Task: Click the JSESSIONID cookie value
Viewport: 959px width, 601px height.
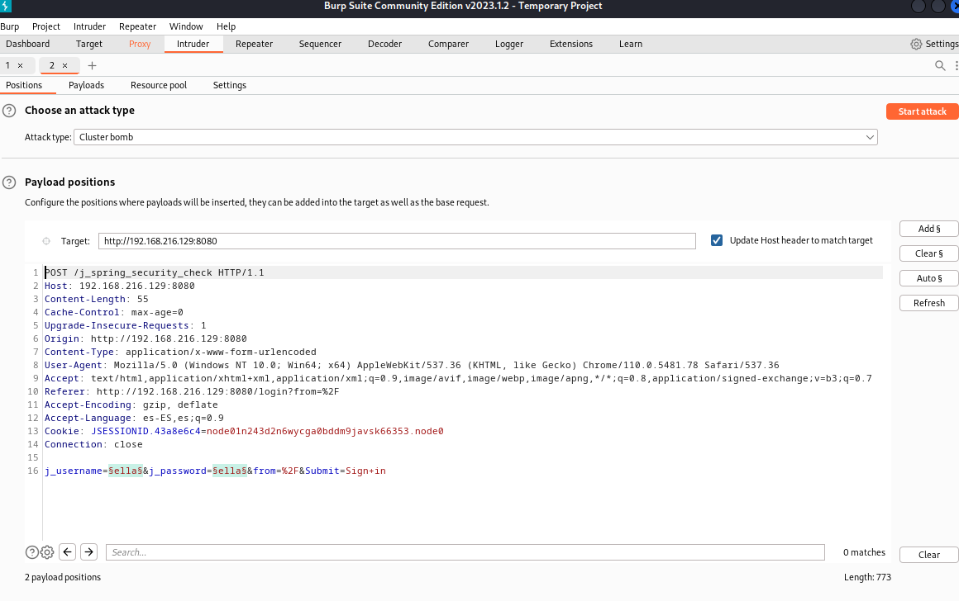Action: (325, 431)
